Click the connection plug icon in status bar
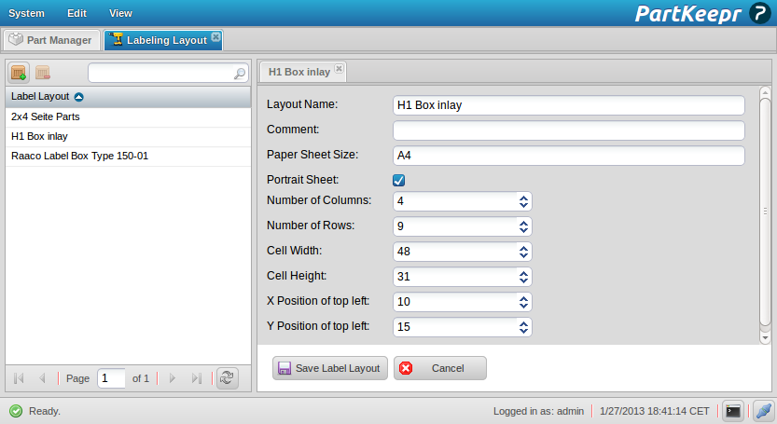 click(764, 411)
